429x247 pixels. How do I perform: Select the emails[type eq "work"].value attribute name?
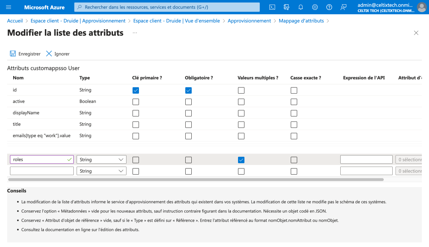point(42,135)
